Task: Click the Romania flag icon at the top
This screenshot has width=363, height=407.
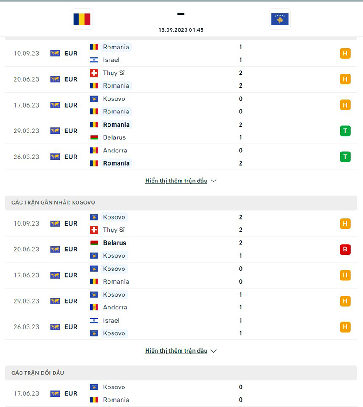Action: [x=82, y=19]
